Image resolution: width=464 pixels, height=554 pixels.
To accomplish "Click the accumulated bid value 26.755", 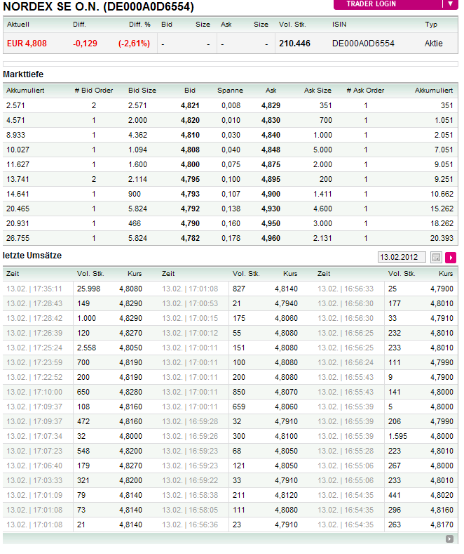I will pos(18,238).
